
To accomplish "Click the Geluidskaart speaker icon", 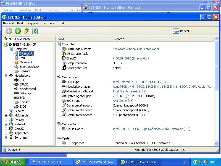I will [x=64, y=129].
